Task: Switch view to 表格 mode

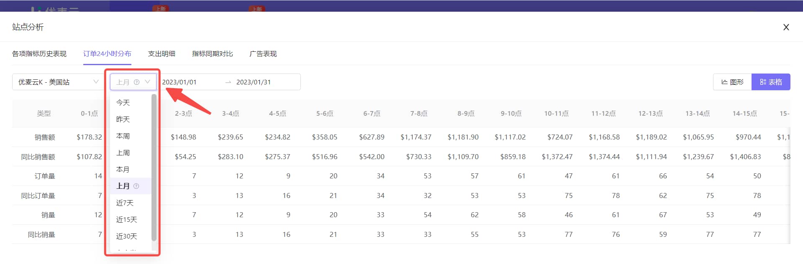Action: [x=771, y=82]
